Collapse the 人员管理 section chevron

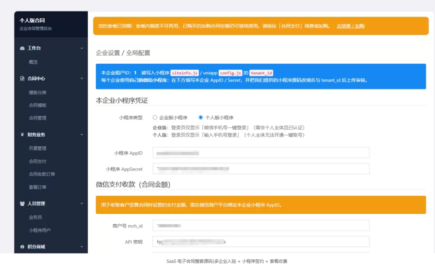click(x=82, y=204)
